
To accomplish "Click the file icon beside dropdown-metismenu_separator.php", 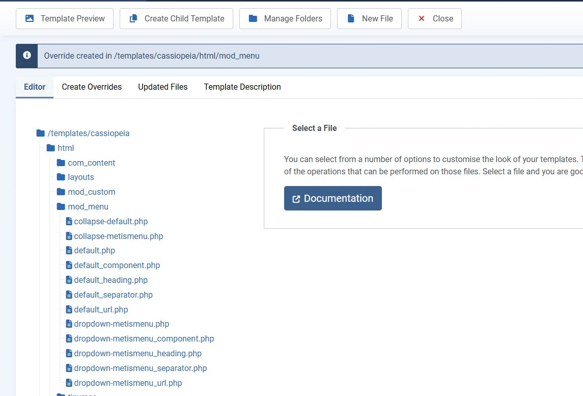I will [69, 368].
